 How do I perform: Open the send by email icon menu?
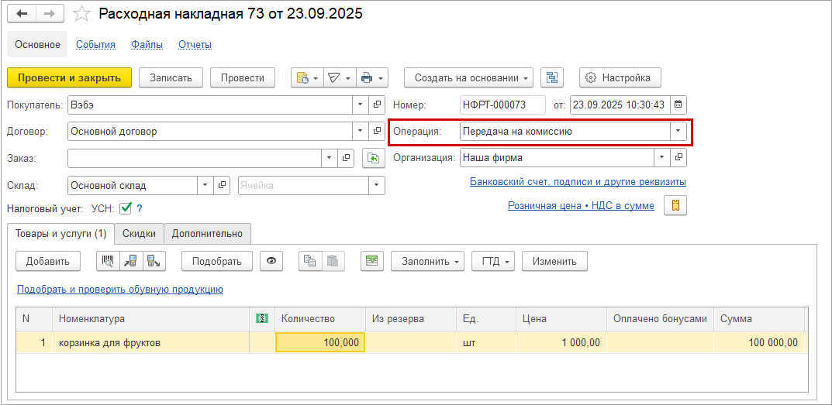pyautogui.click(x=340, y=78)
